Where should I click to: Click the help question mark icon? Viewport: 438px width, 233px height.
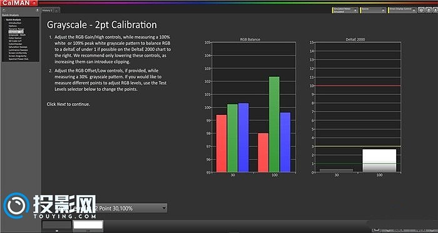pyautogui.click(x=428, y=11)
